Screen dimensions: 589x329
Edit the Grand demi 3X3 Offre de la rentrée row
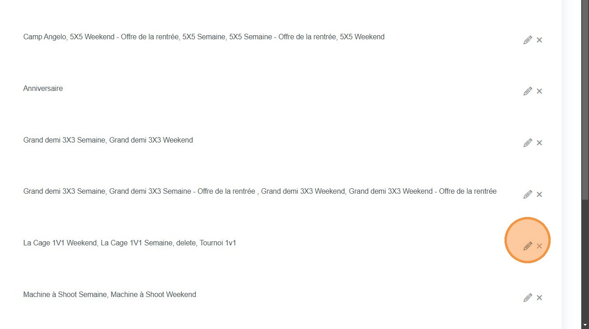pos(527,195)
